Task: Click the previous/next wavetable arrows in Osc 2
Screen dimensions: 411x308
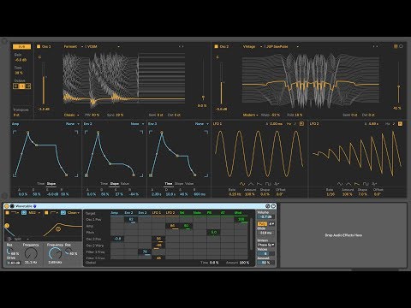Action: (375, 46)
